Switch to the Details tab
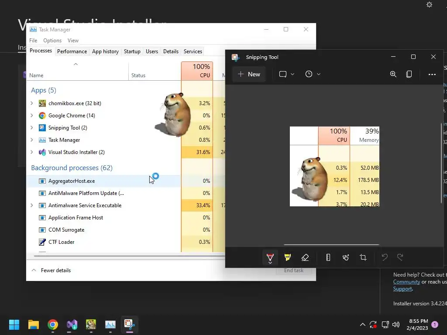 (171, 51)
